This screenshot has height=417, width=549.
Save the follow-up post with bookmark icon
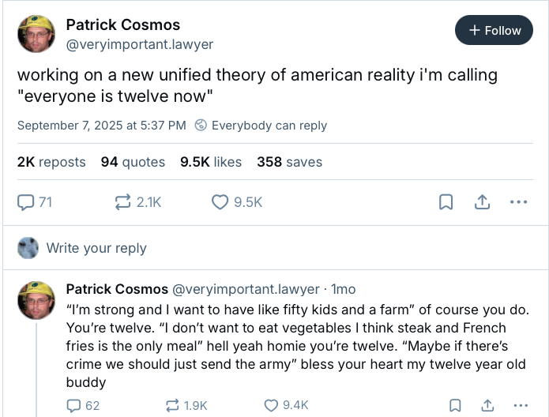pos(454,405)
